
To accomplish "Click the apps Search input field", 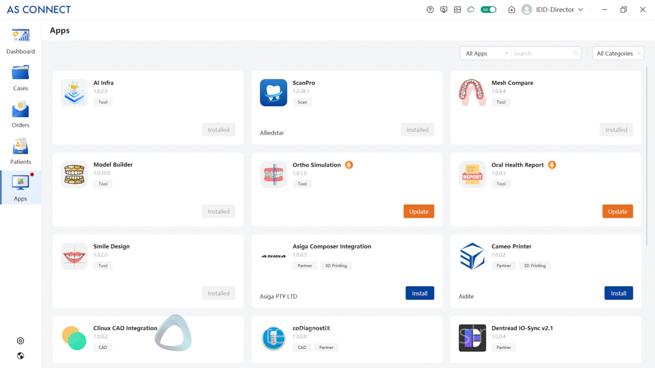I will click(x=542, y=54).
